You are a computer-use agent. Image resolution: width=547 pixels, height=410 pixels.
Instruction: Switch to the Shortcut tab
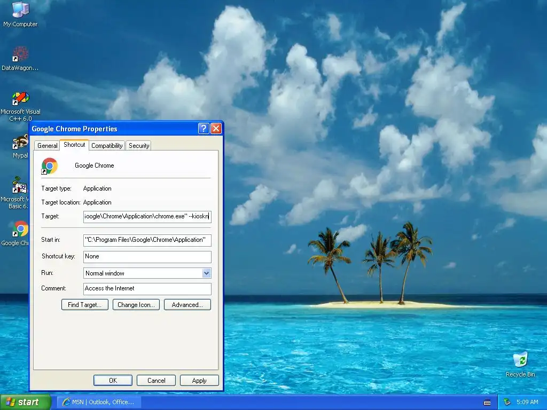click(74, 145)
